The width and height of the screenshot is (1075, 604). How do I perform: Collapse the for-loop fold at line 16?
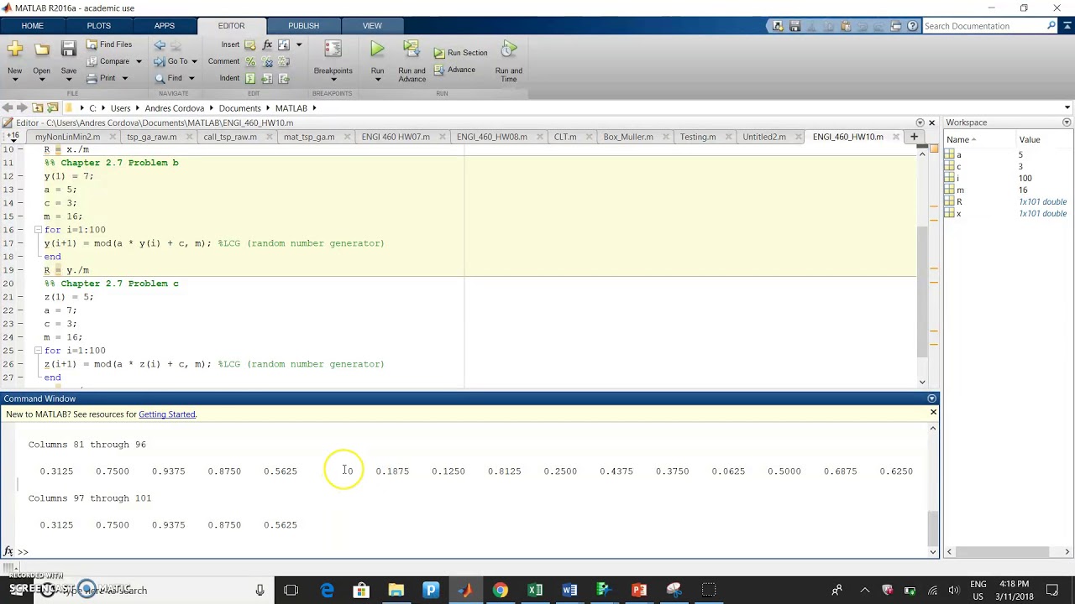(38, 229)
